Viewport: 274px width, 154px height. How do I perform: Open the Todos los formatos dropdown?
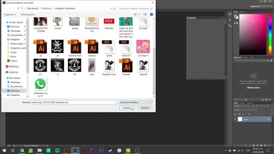(x=136, y=102)
